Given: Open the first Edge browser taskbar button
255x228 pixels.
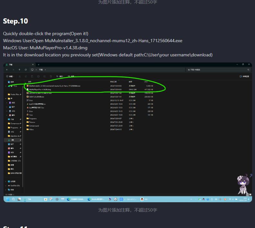Looking at the screenshot, I should point(76,199).
